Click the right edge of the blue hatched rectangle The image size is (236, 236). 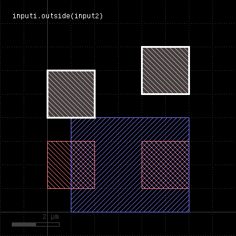click(189, 165)
